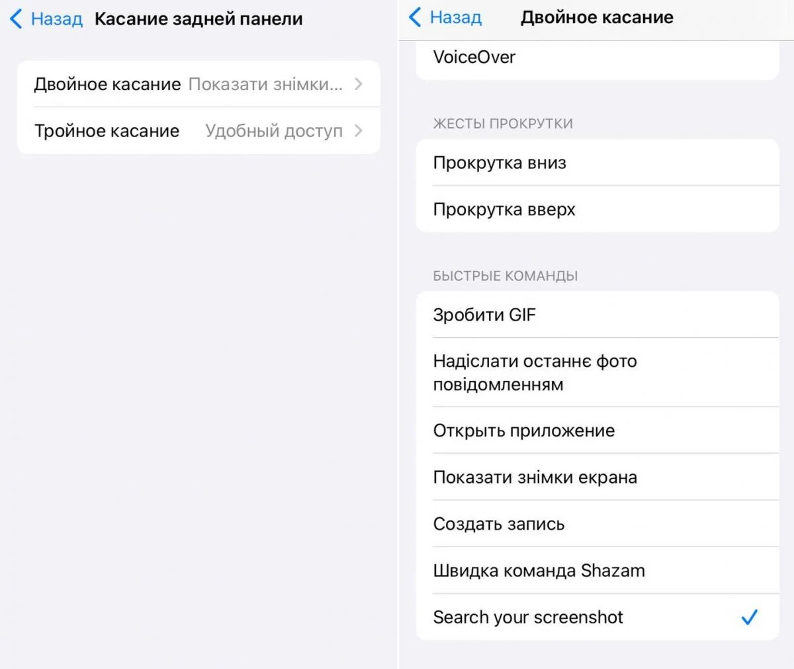The width and height of the screenshot is (794, 669).
Task: Tap the back chevron on Двойное касание screen
Action: tap(415, 17)
